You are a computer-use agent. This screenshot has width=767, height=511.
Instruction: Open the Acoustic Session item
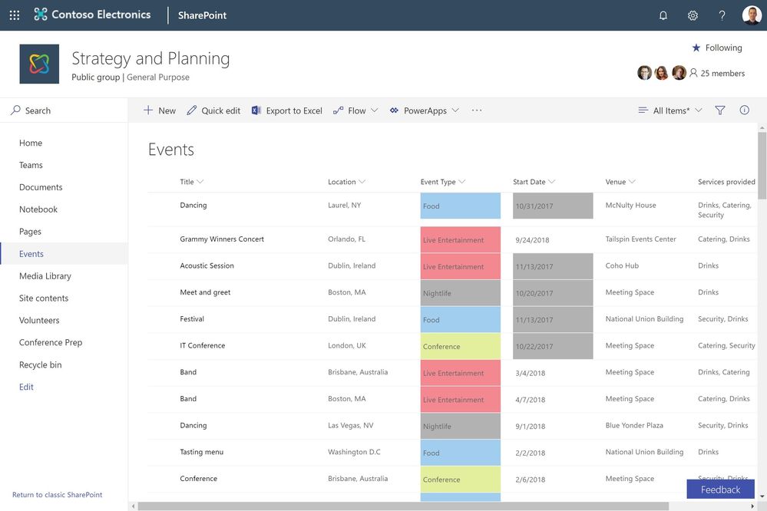(207, 265)
